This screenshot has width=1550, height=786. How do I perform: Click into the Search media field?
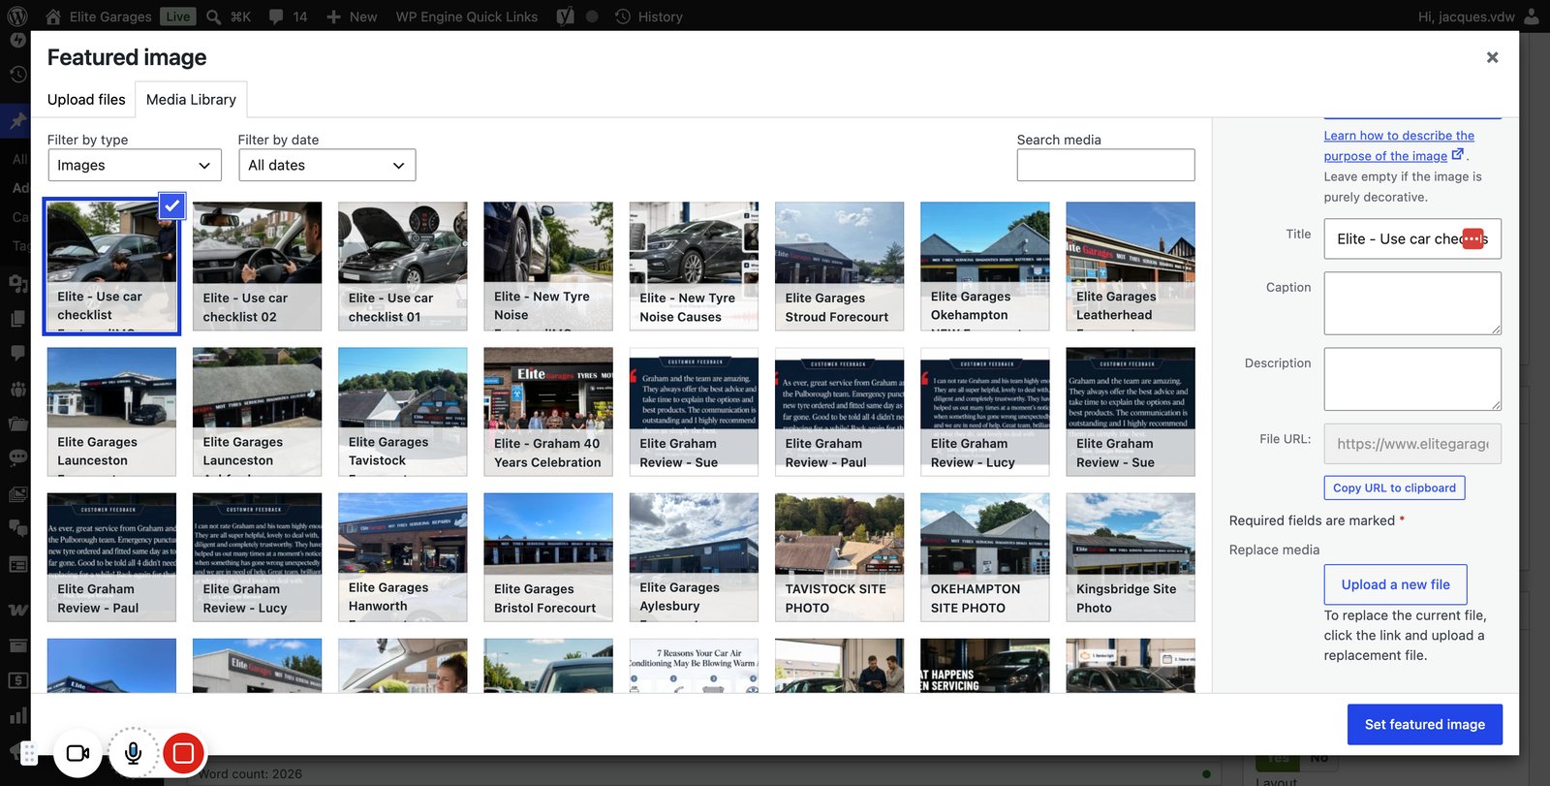tap(1105, 165)
